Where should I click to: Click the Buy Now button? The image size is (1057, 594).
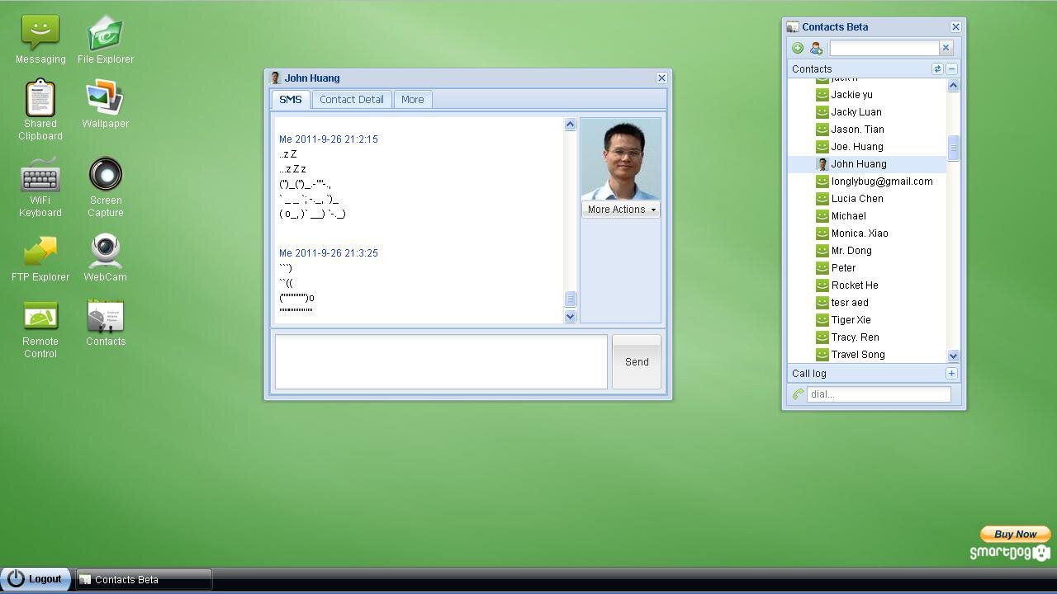pyautogui.click(x=1015, y=534)
